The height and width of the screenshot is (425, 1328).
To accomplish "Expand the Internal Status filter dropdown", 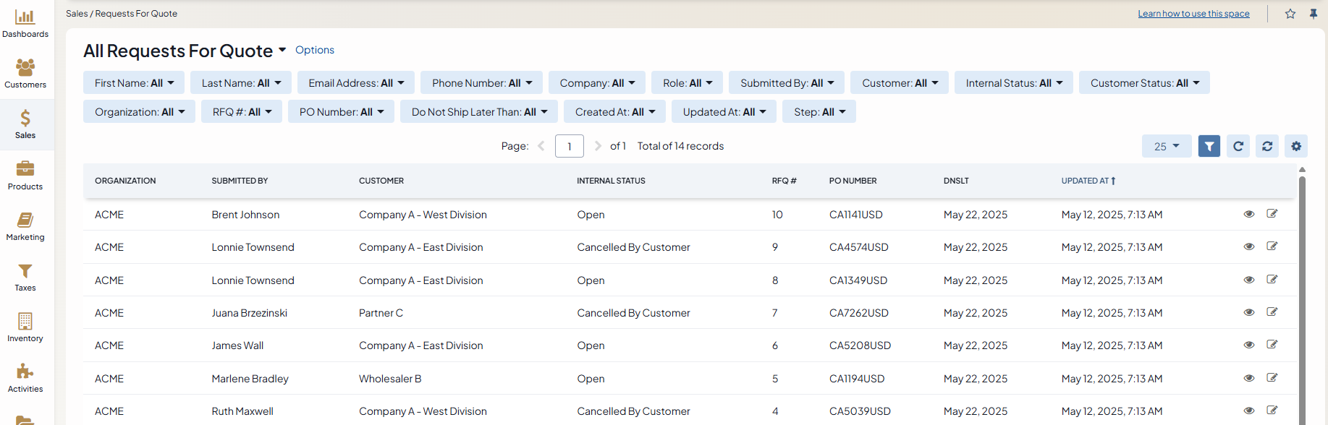I will point(1014,83).
